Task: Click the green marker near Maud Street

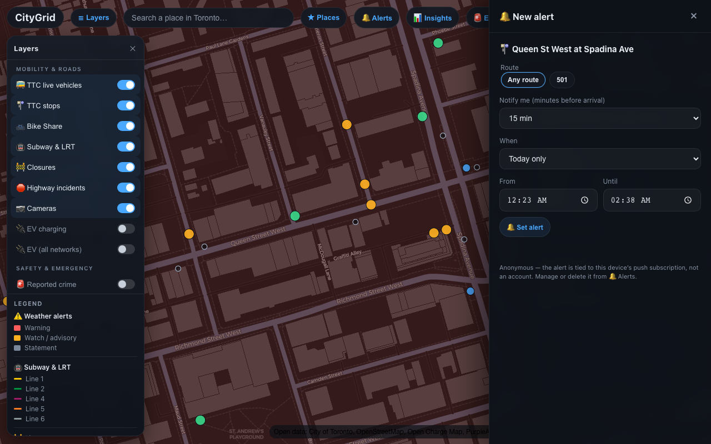Action: (x=200, y=420)
